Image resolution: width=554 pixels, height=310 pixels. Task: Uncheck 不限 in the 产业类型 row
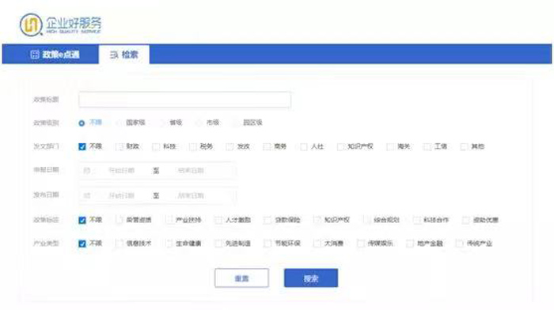pos(82,244)
